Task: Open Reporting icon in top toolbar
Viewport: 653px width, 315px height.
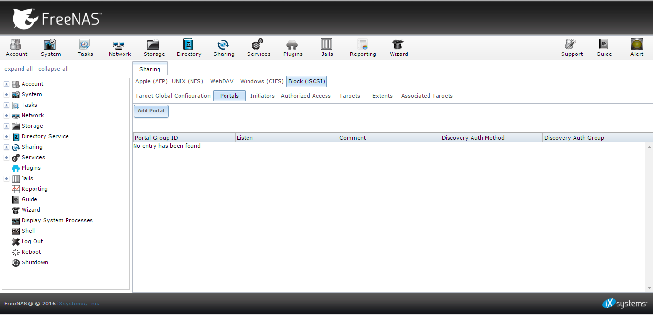Action: pos(363,48)
